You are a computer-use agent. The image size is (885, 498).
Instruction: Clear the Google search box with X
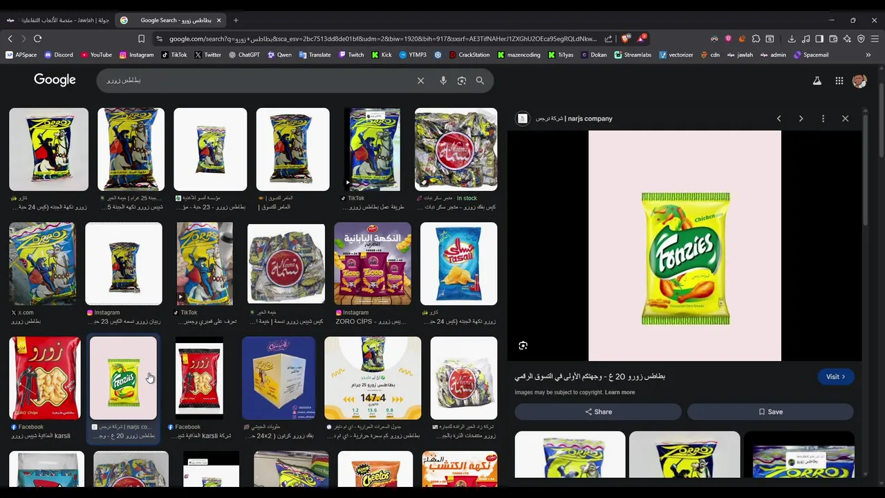420,81
